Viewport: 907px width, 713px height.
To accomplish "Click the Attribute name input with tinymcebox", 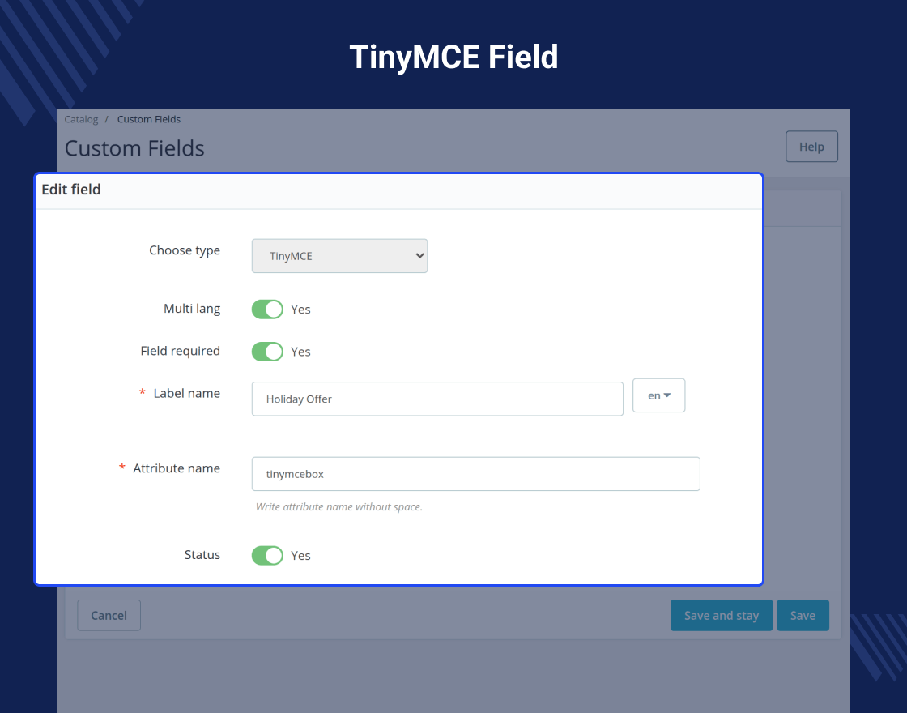I will (x=475, y=474).
